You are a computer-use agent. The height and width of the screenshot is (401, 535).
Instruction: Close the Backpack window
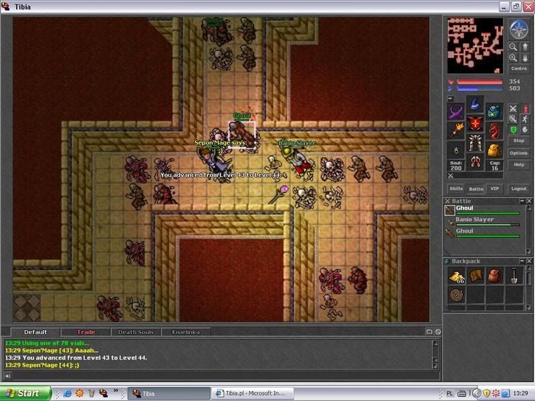tap(529, 261)
